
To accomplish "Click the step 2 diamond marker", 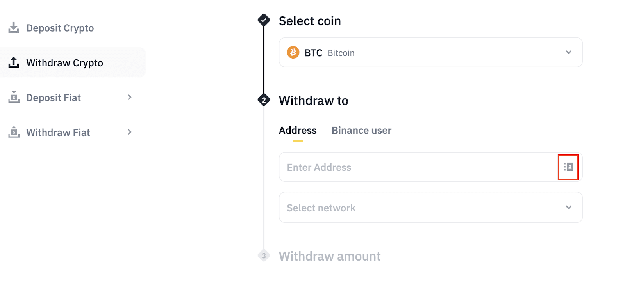I will click(x=264, y=100).
